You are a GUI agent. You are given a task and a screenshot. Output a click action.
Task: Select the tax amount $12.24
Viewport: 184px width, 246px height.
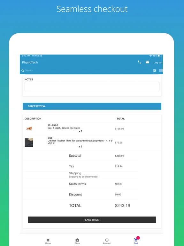pyautogui.click(x=119, y=166)
